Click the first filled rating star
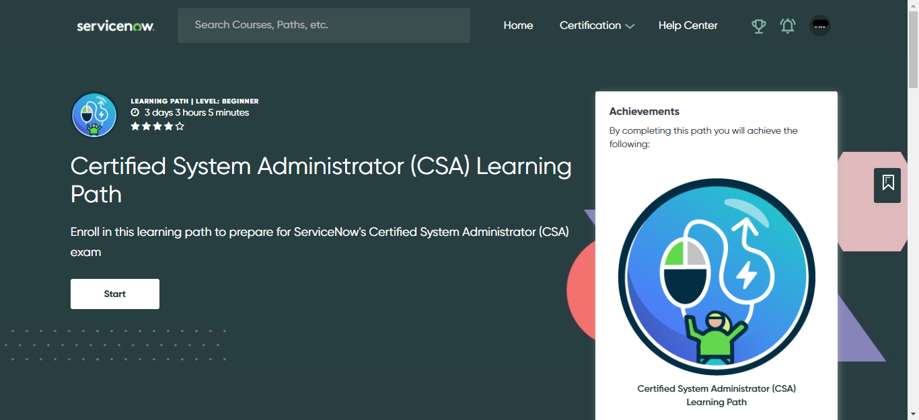The width and height of the screenshot is (919, 420). (135, 126)
